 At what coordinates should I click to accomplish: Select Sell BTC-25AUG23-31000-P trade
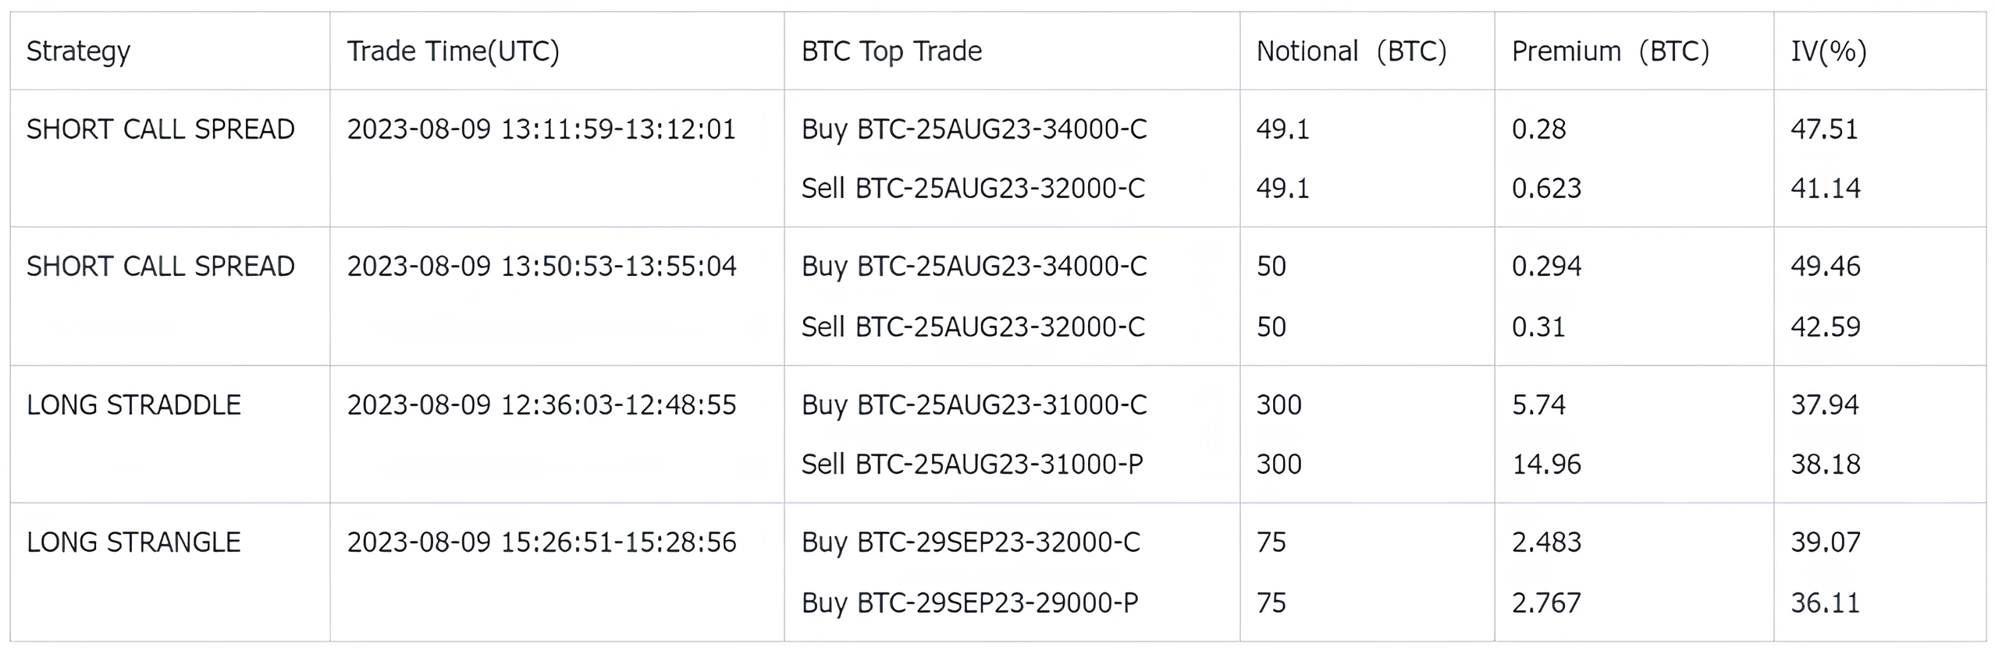pos(973,465)
